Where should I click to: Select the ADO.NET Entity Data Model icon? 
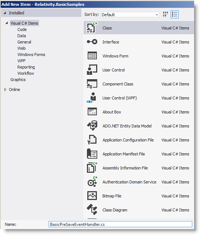(92, 126)
